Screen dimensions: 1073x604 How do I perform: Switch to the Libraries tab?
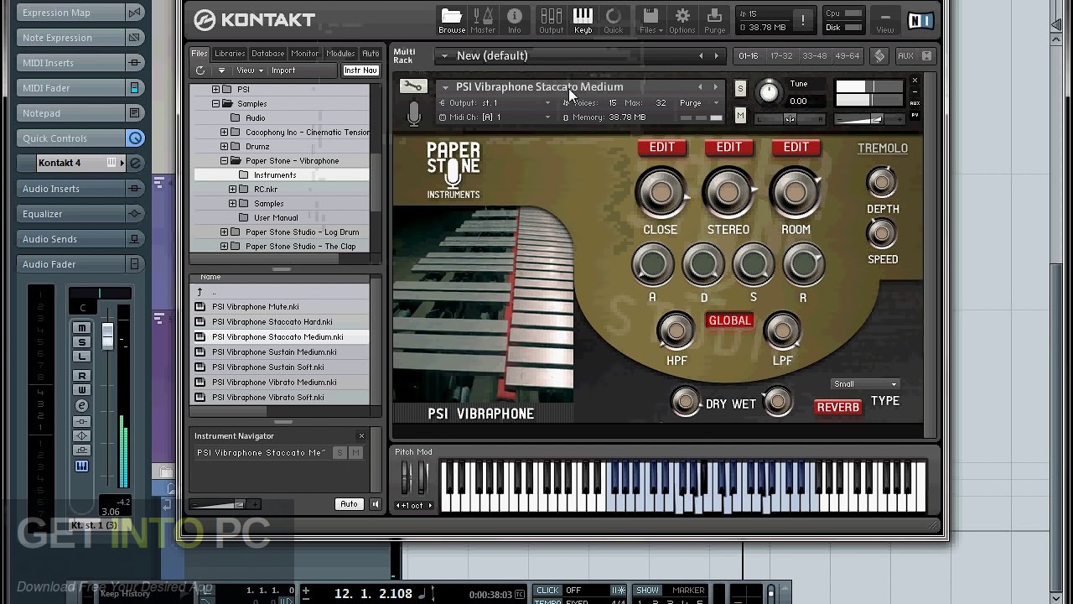229,54
